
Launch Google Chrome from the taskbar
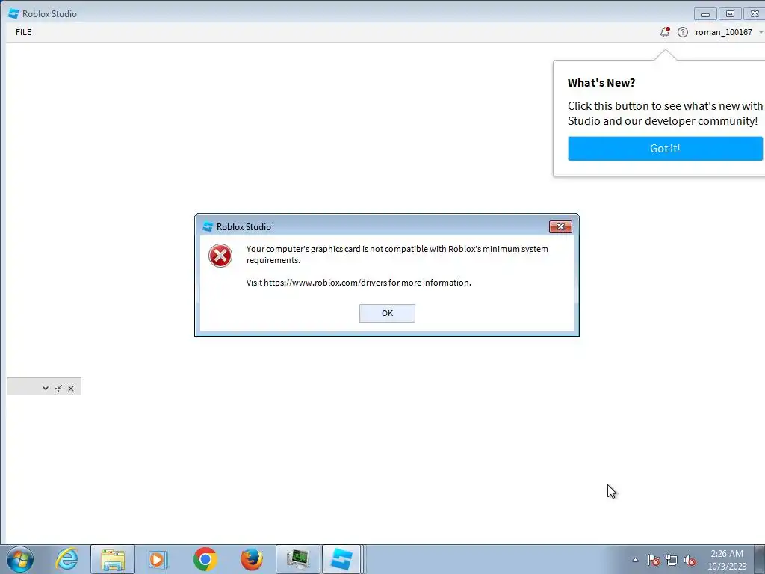(205, 559)
